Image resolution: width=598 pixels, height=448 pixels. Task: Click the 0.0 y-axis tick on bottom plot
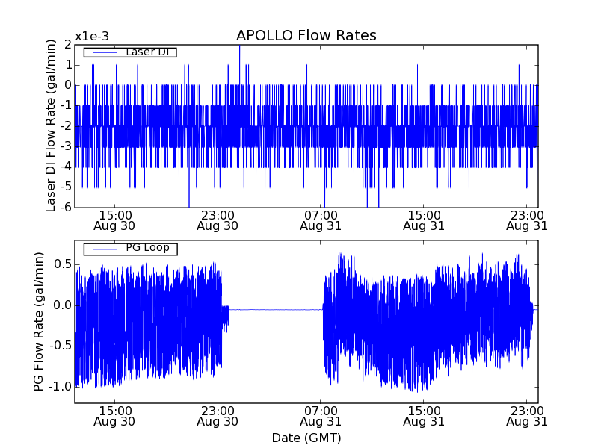pyautogui.click(x=61, y=305)
